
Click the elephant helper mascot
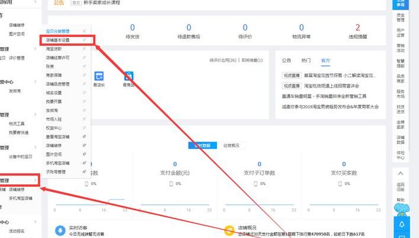click(402, 209)
